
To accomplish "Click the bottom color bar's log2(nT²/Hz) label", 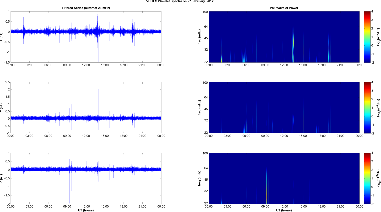I will tap(379, 178).
